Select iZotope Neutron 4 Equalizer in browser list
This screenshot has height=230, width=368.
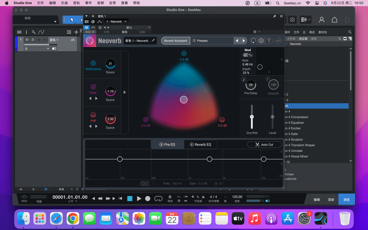pos(297,123)
